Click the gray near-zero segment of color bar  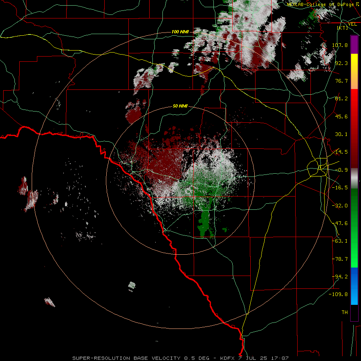[x=354, y=178]
